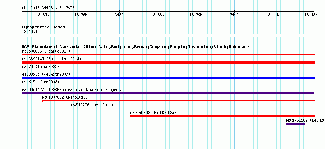Click the short purple esv1768189 inversion bar

(295, 124)
